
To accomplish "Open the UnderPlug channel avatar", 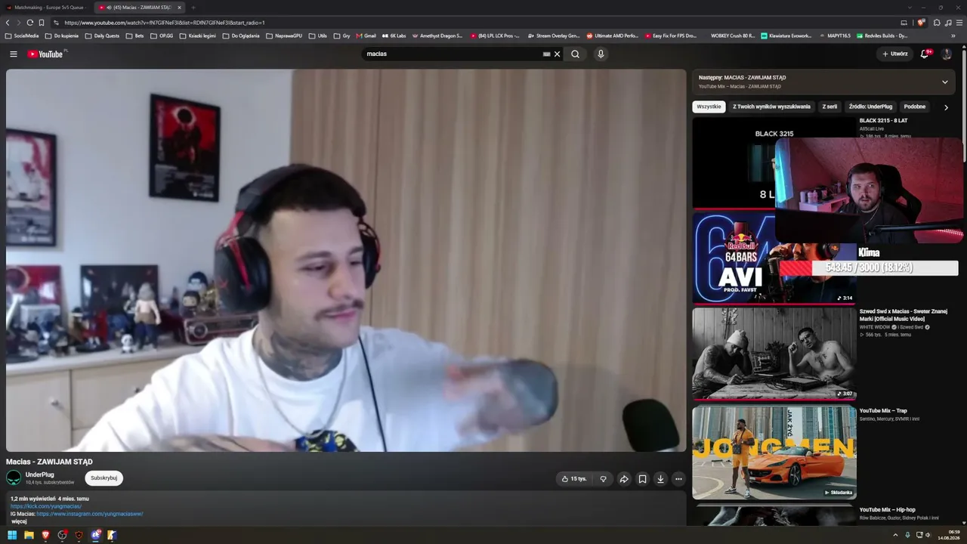I will pyautogui.click(x=14, y=478).
